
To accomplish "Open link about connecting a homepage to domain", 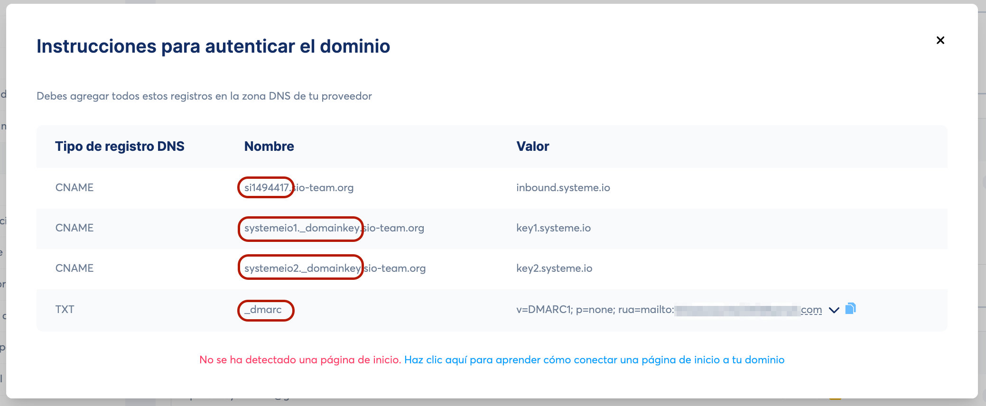I will tap(594, 360).
